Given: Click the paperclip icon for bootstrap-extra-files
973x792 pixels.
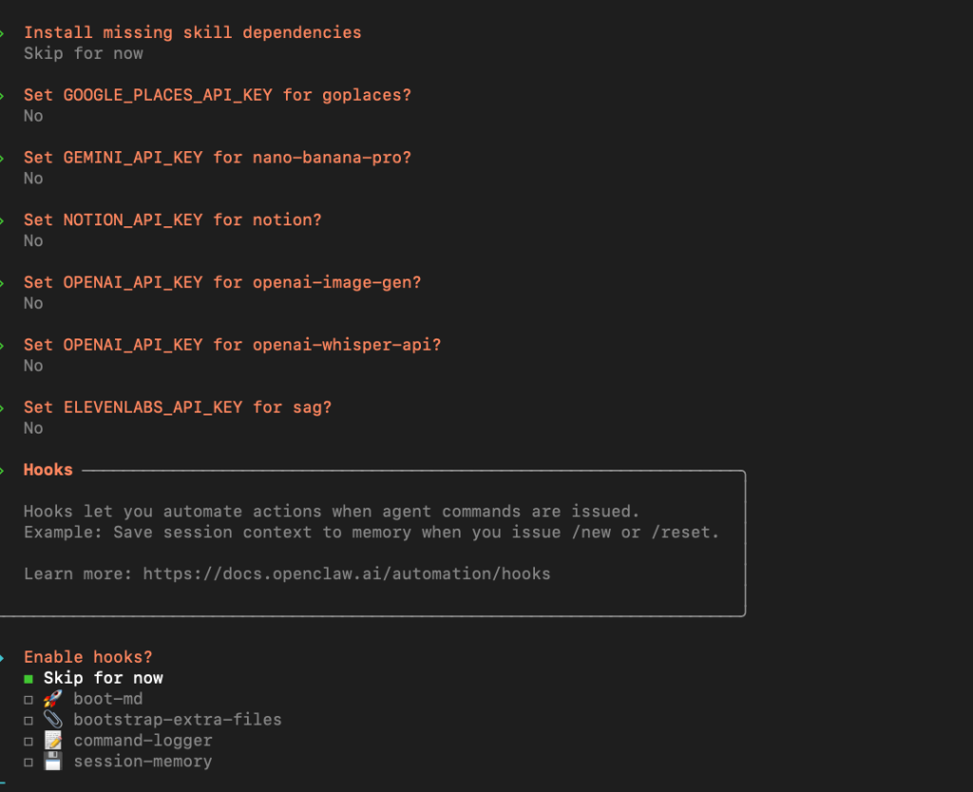Looking at the screenshot, I should pyautogui.click(x=53, y=720).
